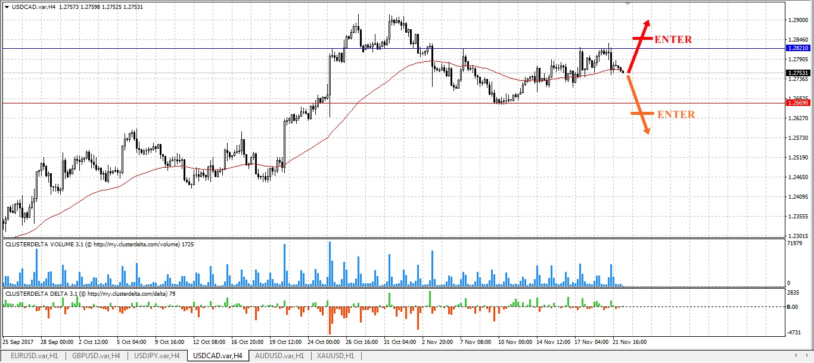The width and height of the screenshot is (814, 363).
Task: Click the 24 Oct 00:00 time label
Action: 325,342
